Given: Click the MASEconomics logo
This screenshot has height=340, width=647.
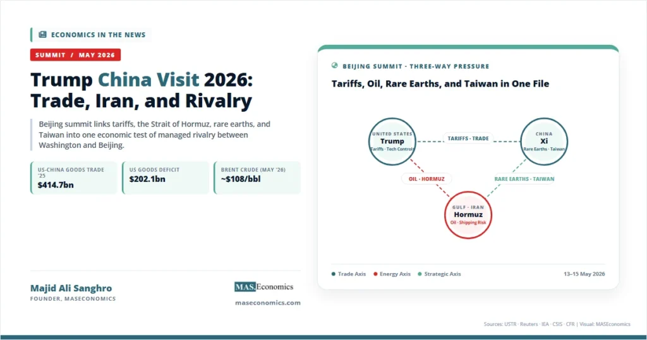Looking at the screenshot, I should pos(263,287).
